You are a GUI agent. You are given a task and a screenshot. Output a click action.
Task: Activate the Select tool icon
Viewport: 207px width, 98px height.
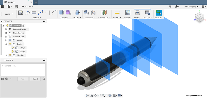(x=159, y=13)
